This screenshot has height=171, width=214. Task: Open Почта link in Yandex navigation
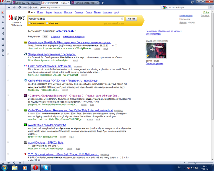pyautogui.click(x=40, y=12)
